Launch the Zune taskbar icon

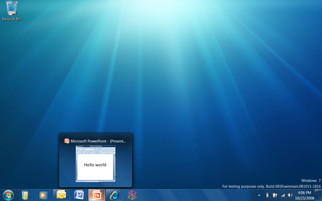coord(132,195)
